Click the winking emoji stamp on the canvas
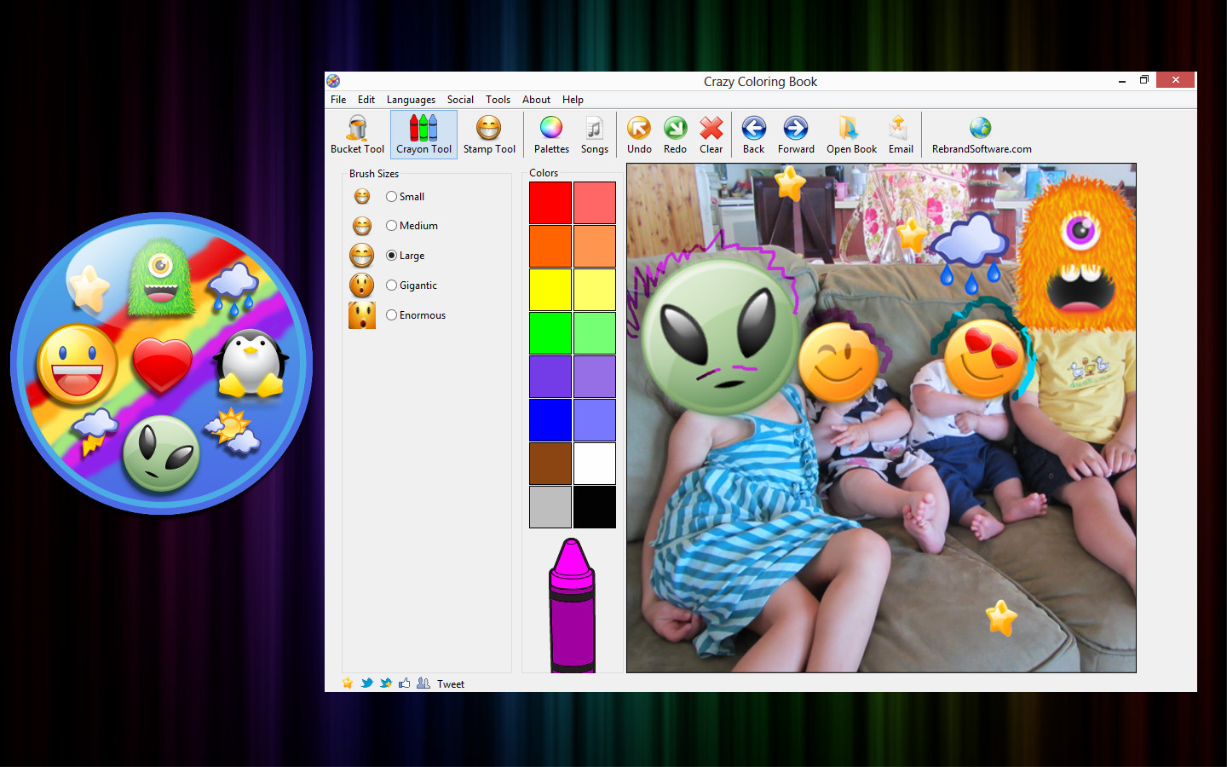The image size is (1227, 767). coord(839,362)
